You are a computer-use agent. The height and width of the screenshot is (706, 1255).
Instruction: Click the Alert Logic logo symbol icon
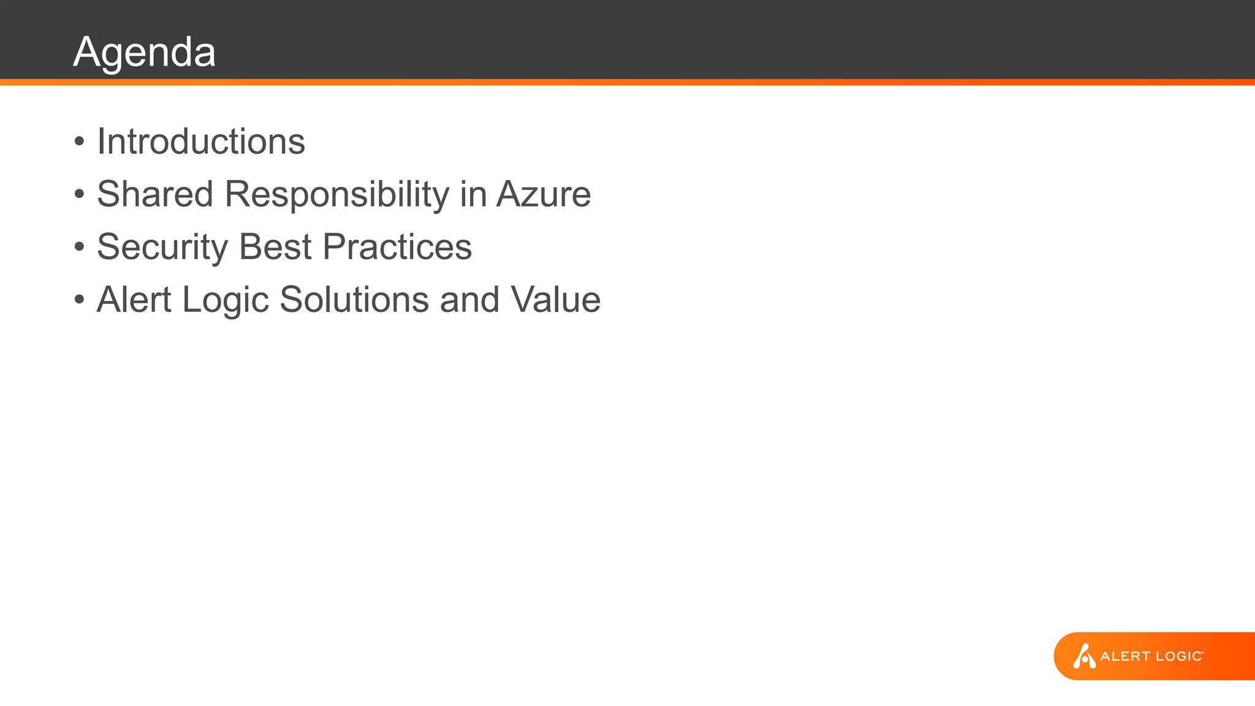pos(1084,656)
